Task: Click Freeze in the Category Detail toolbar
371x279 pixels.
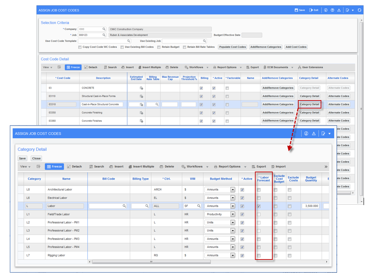Action: [55, 167]
